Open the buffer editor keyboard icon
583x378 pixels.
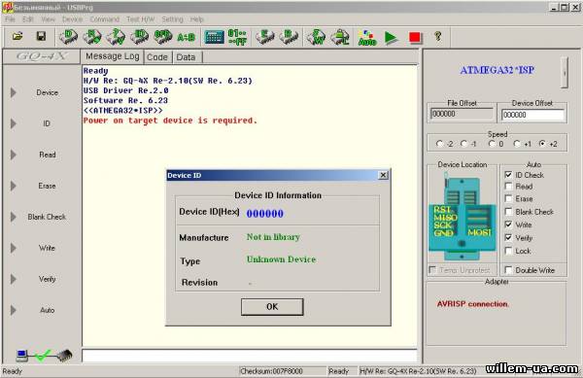click(x=215, y=37)
